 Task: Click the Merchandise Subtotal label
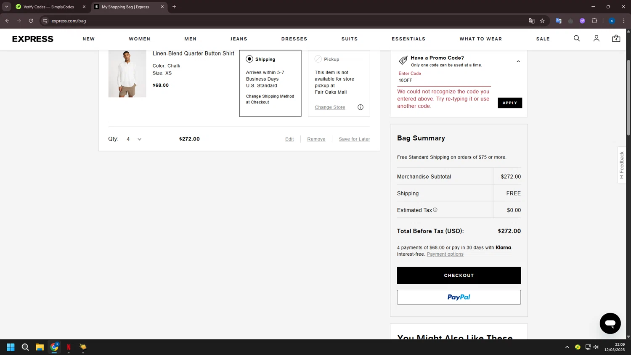[424, 177]
